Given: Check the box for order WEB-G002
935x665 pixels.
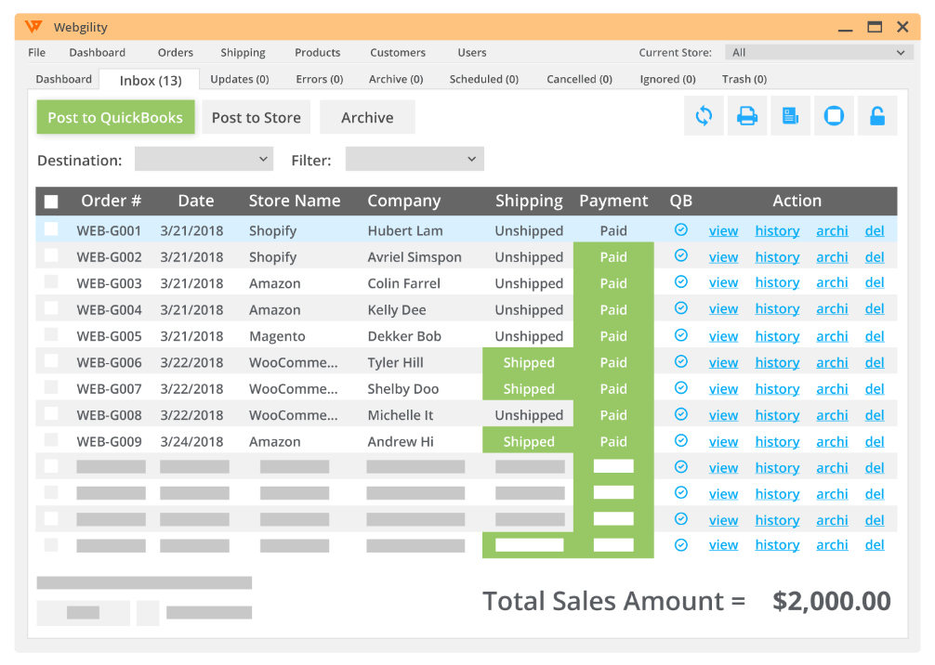Looking at the screenshot, I should pyautogui.click(x=51, y=255).
